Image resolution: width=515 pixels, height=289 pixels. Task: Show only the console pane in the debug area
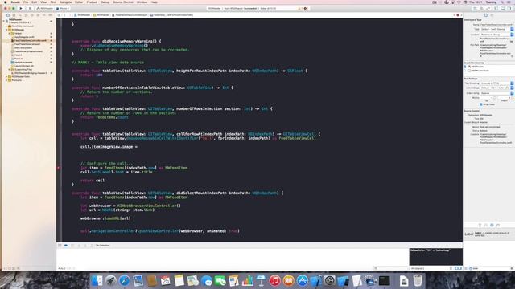point(459,268)
